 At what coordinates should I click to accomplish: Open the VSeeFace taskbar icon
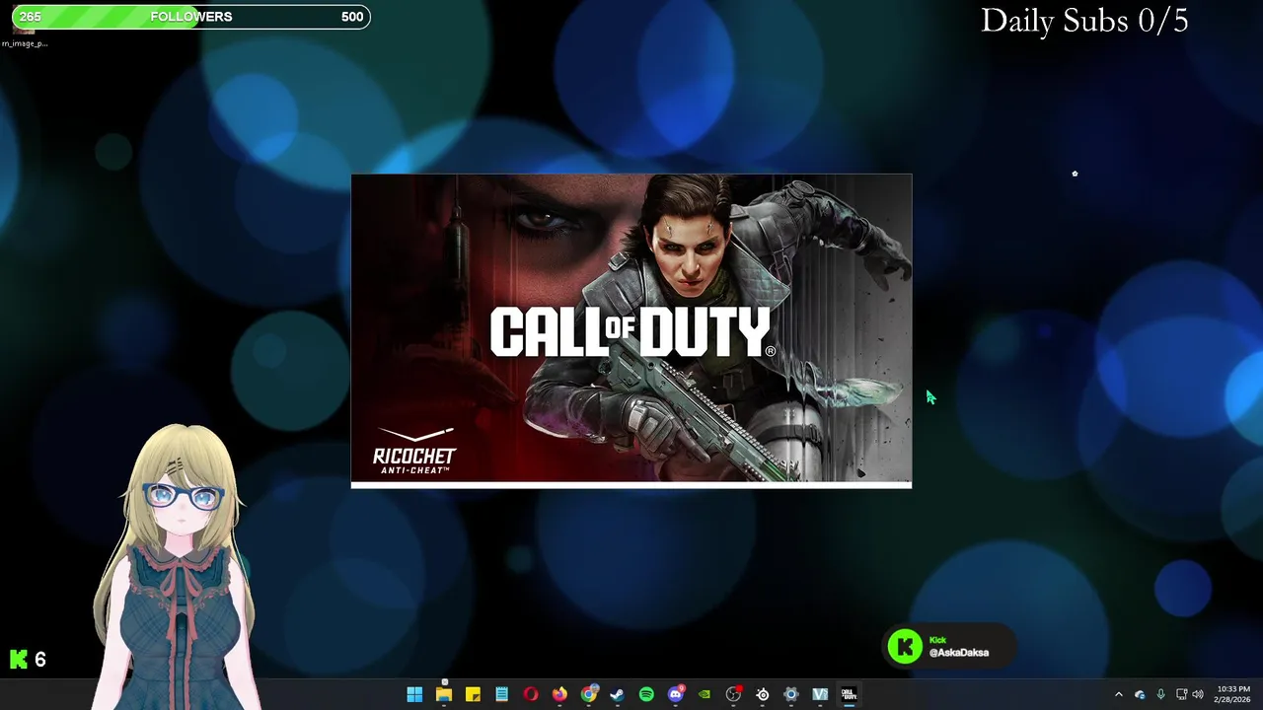coord(820,694)
